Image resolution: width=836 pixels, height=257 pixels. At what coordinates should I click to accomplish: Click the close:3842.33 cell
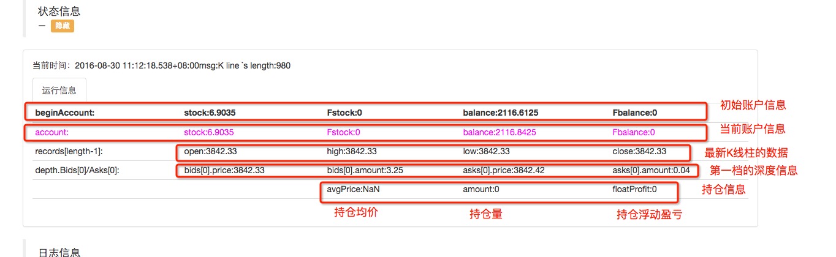639,151
